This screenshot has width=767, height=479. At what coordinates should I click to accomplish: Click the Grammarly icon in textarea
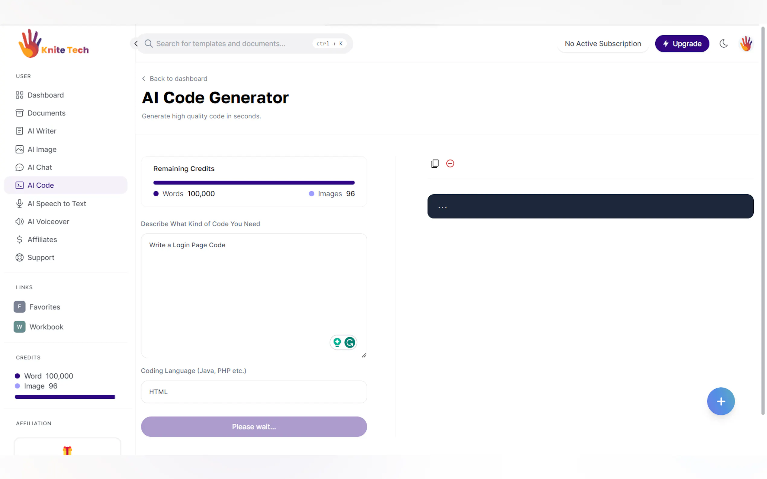pos(350,342)
